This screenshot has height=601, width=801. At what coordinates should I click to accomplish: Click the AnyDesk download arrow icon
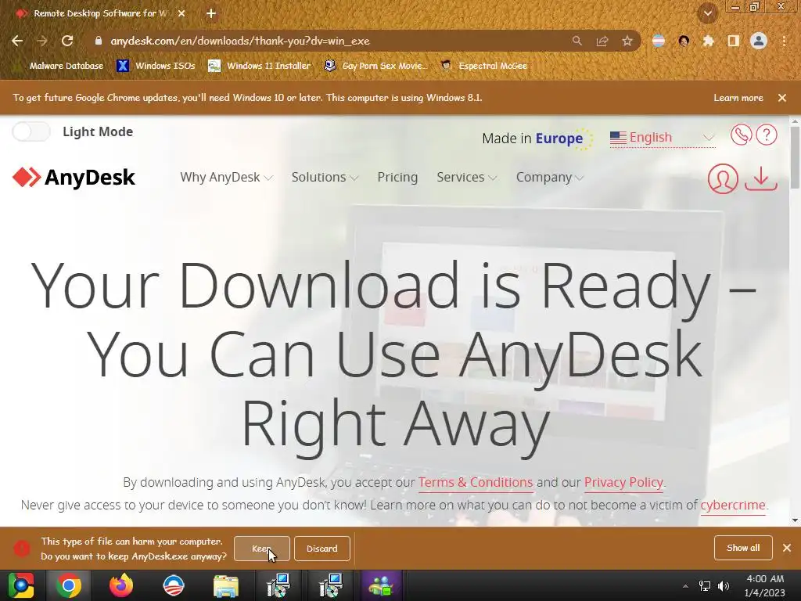point(761,178)
